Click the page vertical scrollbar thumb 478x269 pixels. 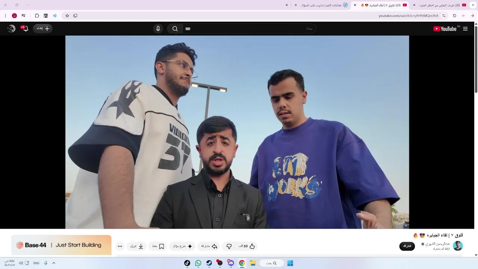pyautogui.click(x=476, y=59)
